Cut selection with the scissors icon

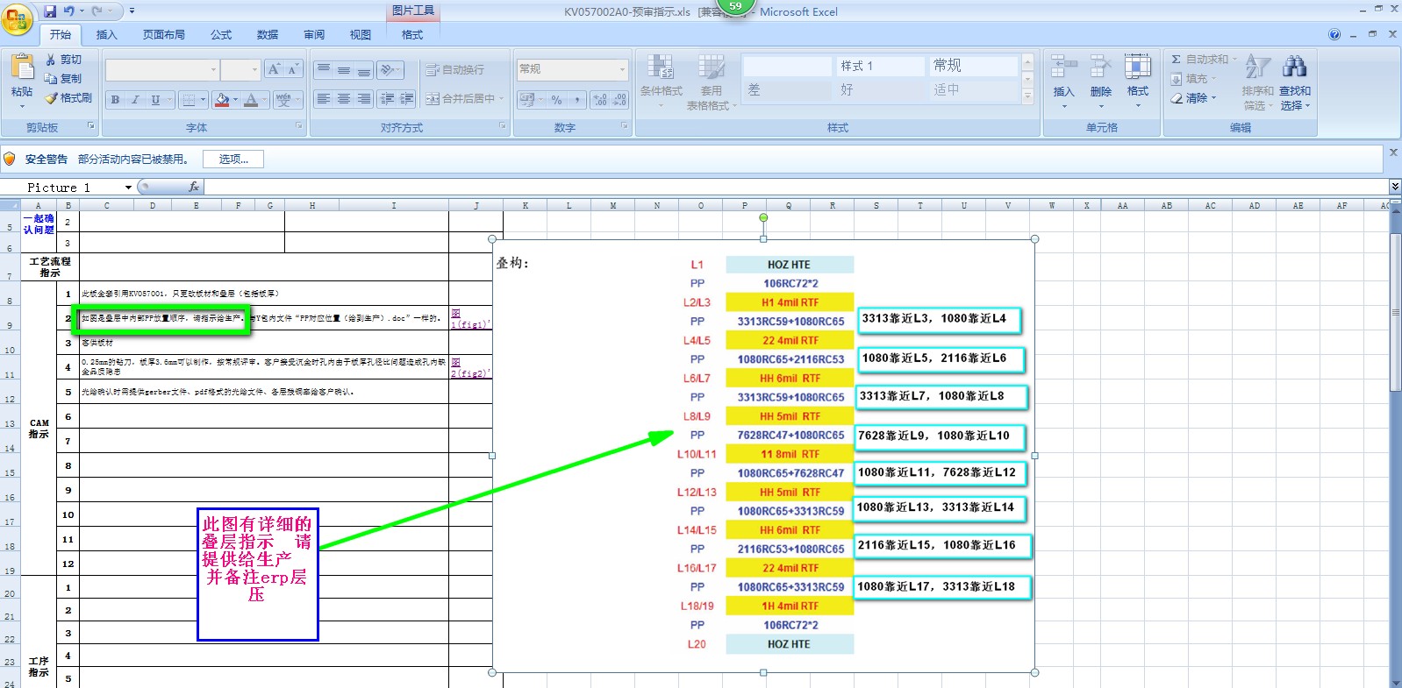pos(50,60)
